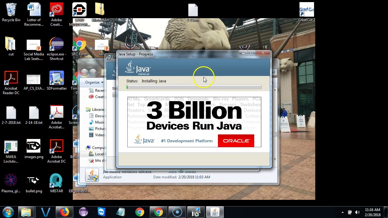388x218 pixels.
Task: Launch the Adobe Creati... desktop shortcut
Action: click(56, 15)
